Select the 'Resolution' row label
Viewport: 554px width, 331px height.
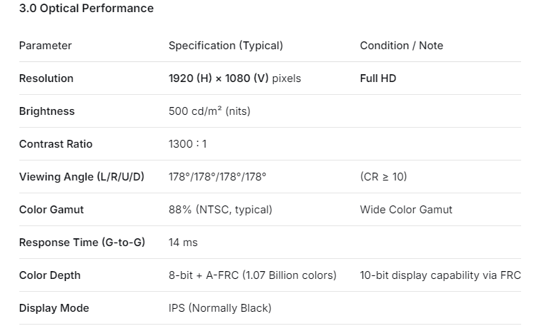[x=46, y=78]
